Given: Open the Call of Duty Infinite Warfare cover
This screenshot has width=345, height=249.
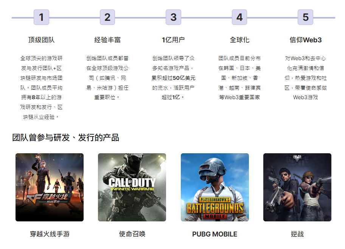Looking at the screenshot, I should (132, 187).
